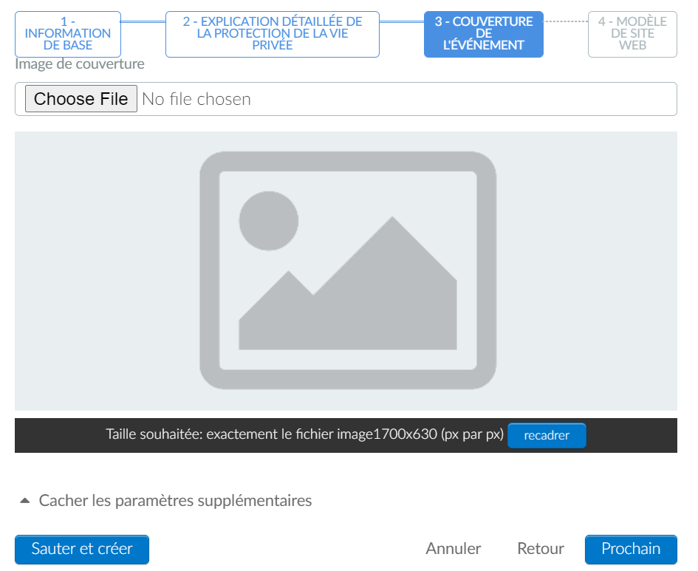Select step 3 Couverture de l'événement
This screenshot has width=698, height=571.
click(484, 34)
